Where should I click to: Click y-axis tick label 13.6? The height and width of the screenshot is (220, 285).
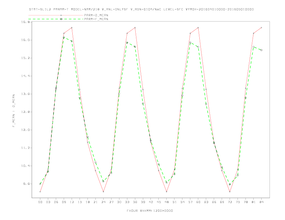click(26, 94)
